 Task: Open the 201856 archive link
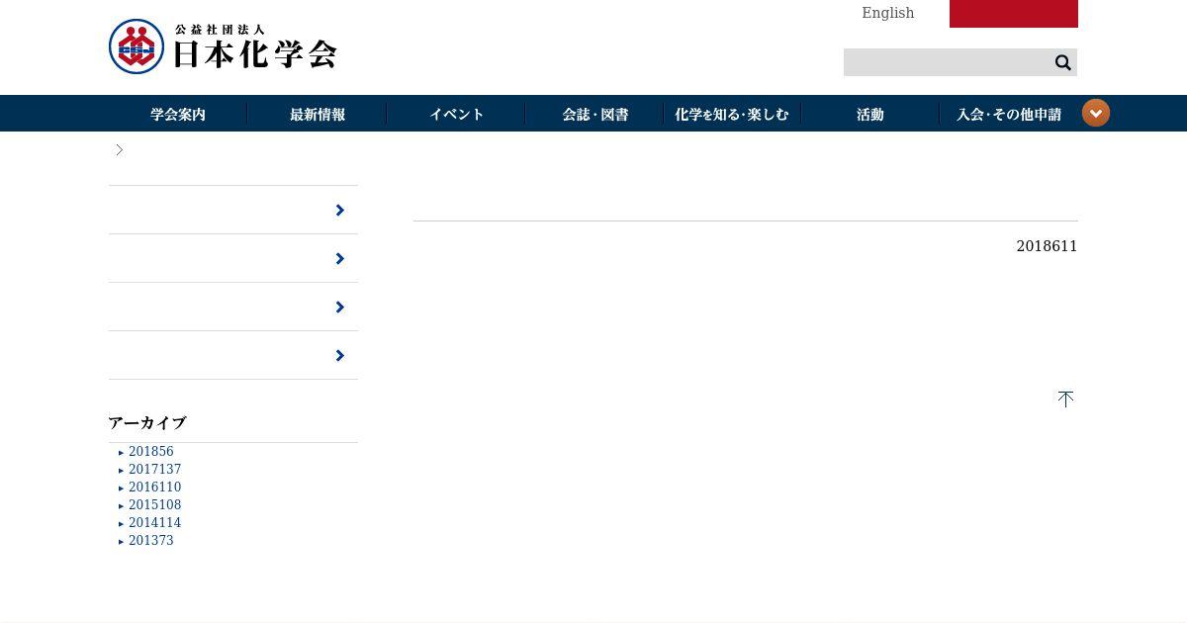point(151,452)
